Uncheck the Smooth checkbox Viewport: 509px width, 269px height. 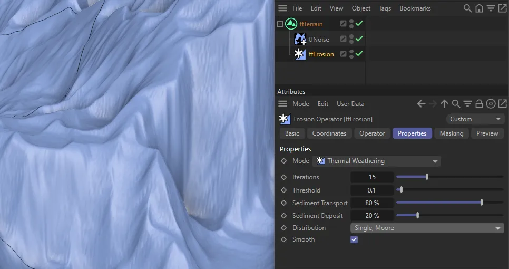click(354, 239)
